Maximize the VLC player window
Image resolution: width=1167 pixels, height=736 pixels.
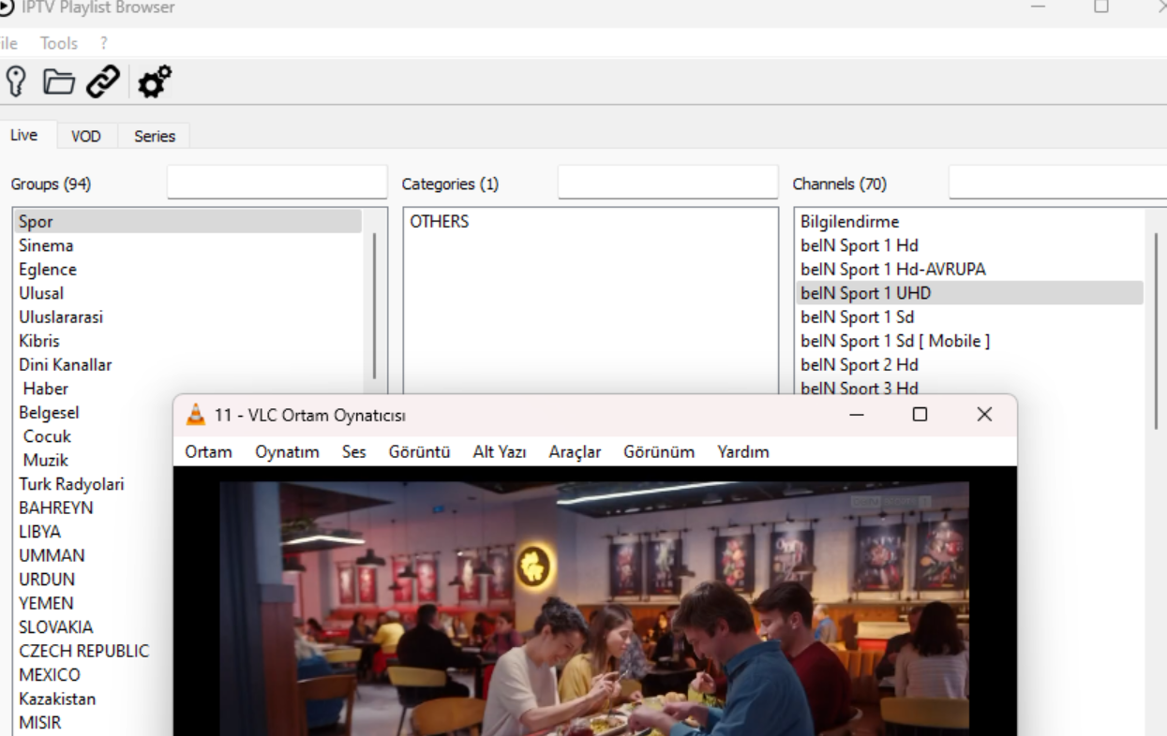[x=920, y=415]
